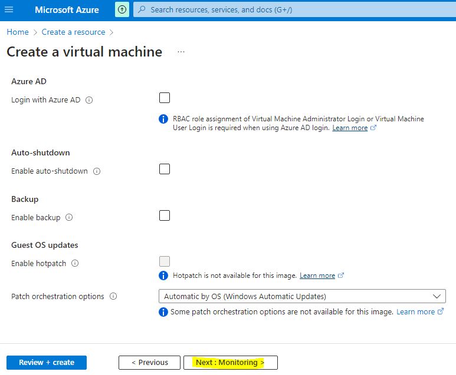The width and height of the screenshot is (456, 375).
Task: Go back with the Previous button
Action: click(x=149, y=363)
